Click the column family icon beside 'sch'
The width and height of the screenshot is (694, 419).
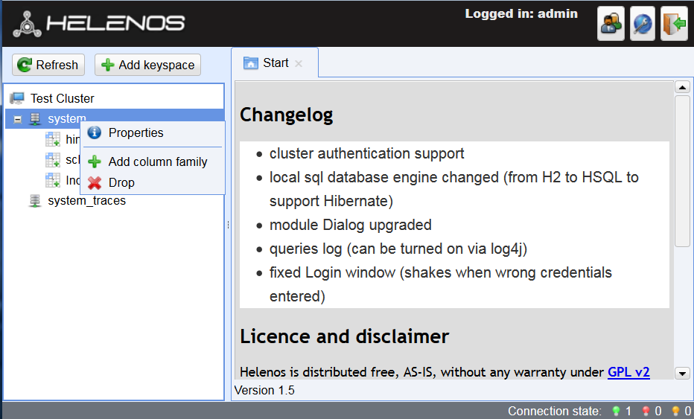[53, 160]
